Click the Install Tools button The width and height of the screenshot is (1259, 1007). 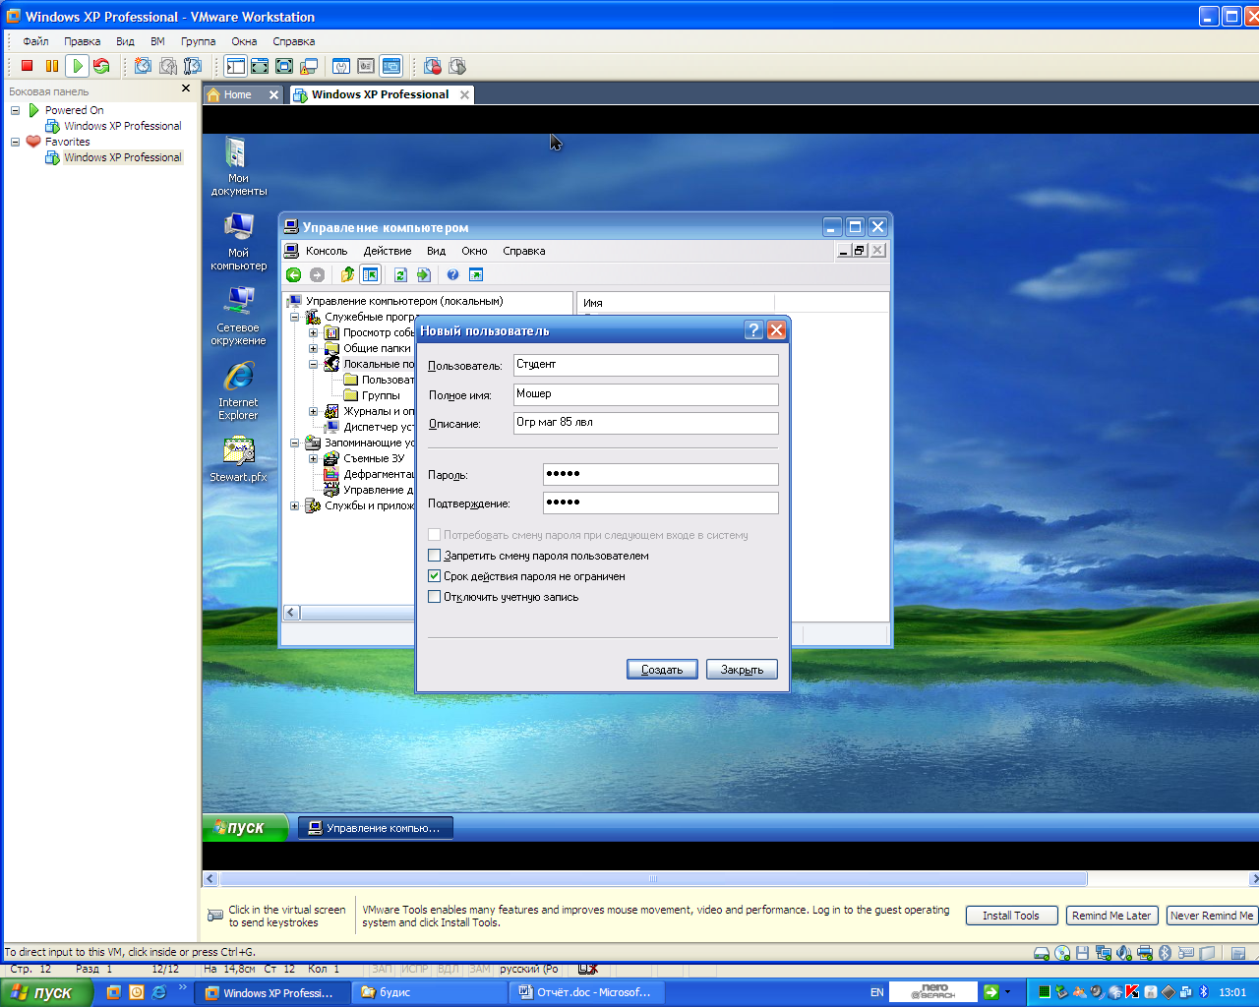(x=1011, y=916)
